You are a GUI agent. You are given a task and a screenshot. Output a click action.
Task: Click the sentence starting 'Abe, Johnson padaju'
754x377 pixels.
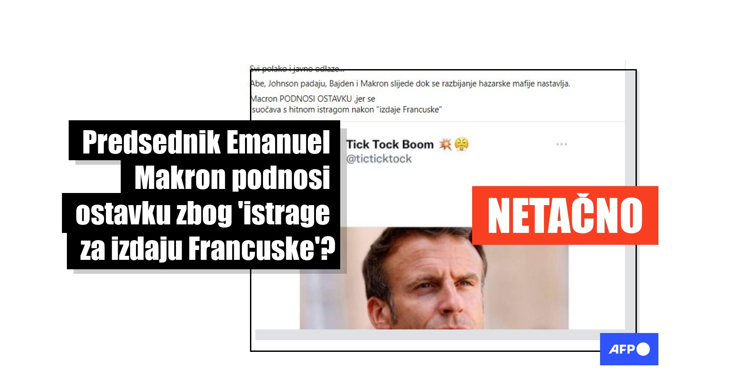click(x=410, y=83)
